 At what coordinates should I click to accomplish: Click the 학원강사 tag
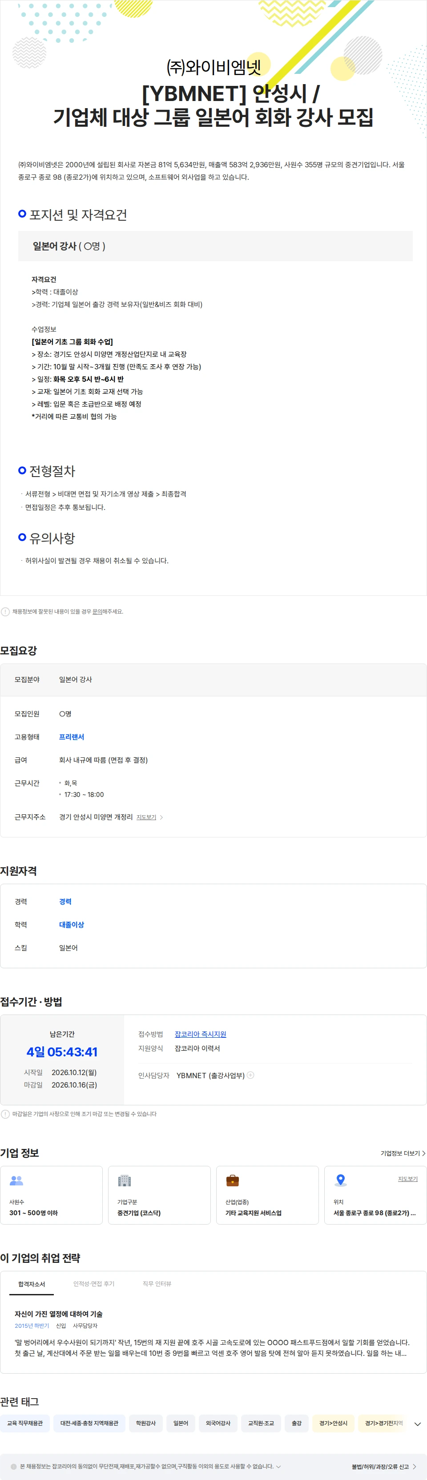tap(146, 1423)
